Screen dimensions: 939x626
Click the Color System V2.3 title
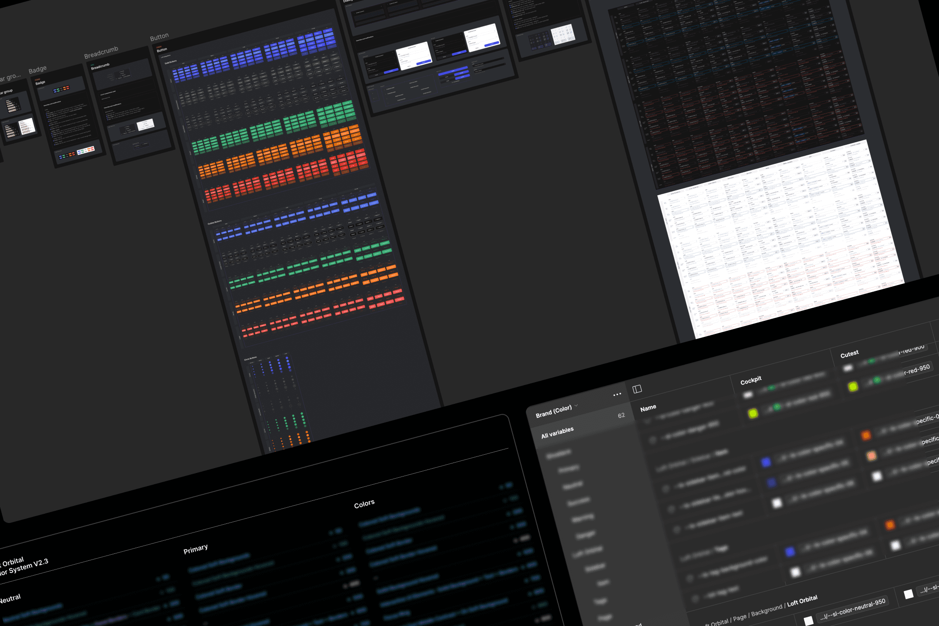click(23, 567)
